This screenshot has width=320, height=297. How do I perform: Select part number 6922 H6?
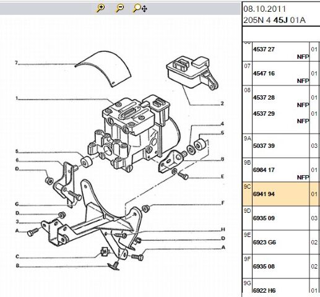click(x=264, y=290)
